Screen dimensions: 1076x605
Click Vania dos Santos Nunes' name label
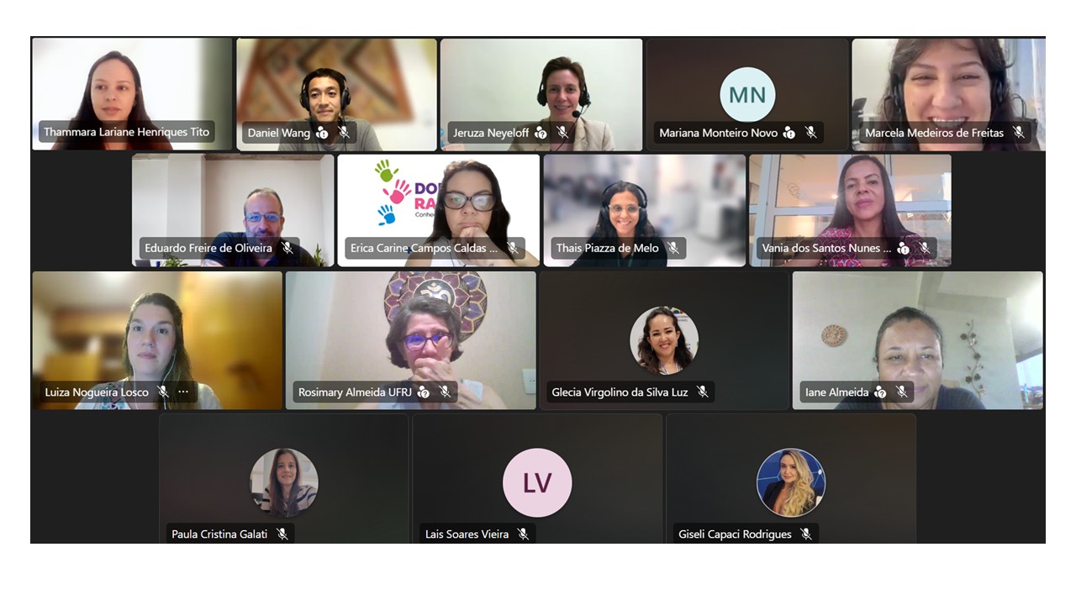point(826,248)
